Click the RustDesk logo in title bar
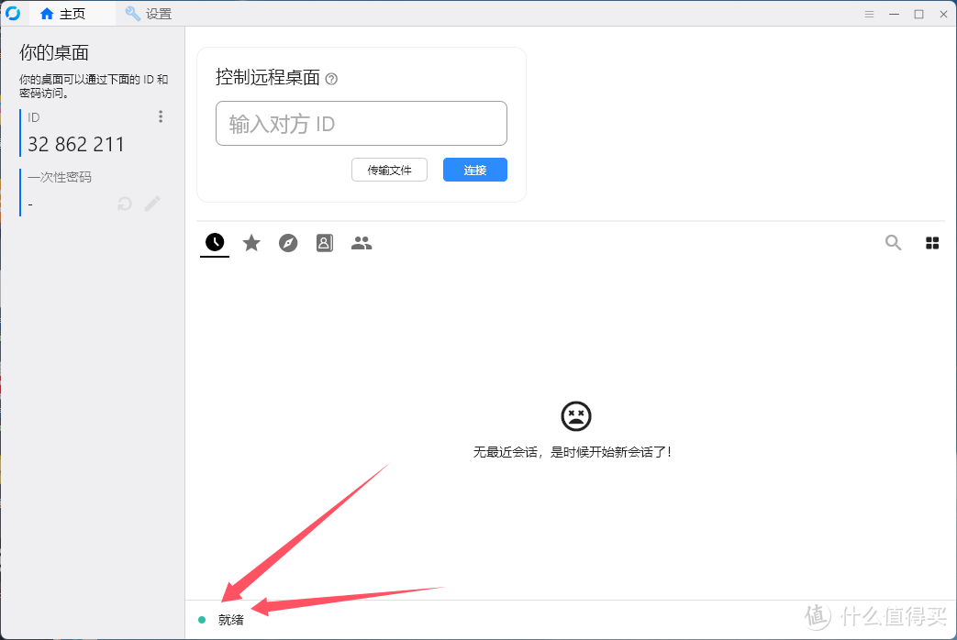 click(13, 13)
